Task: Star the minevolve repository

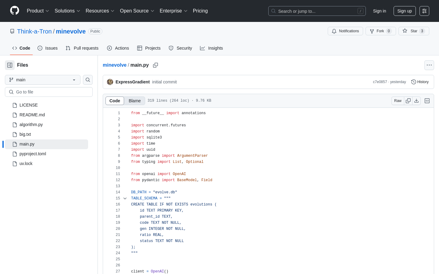Action: click(414, 31)
